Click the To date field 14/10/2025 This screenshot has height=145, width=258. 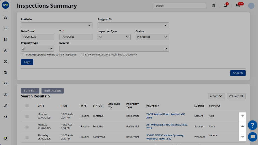click(76, 37)
